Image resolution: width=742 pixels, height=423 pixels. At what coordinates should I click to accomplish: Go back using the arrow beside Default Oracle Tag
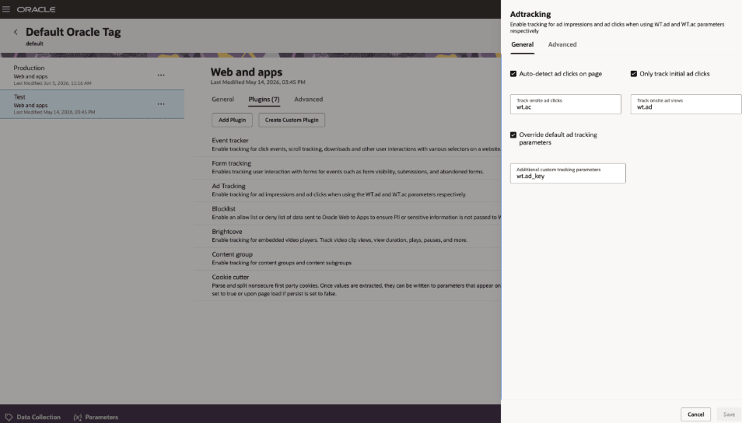(16, 32)
